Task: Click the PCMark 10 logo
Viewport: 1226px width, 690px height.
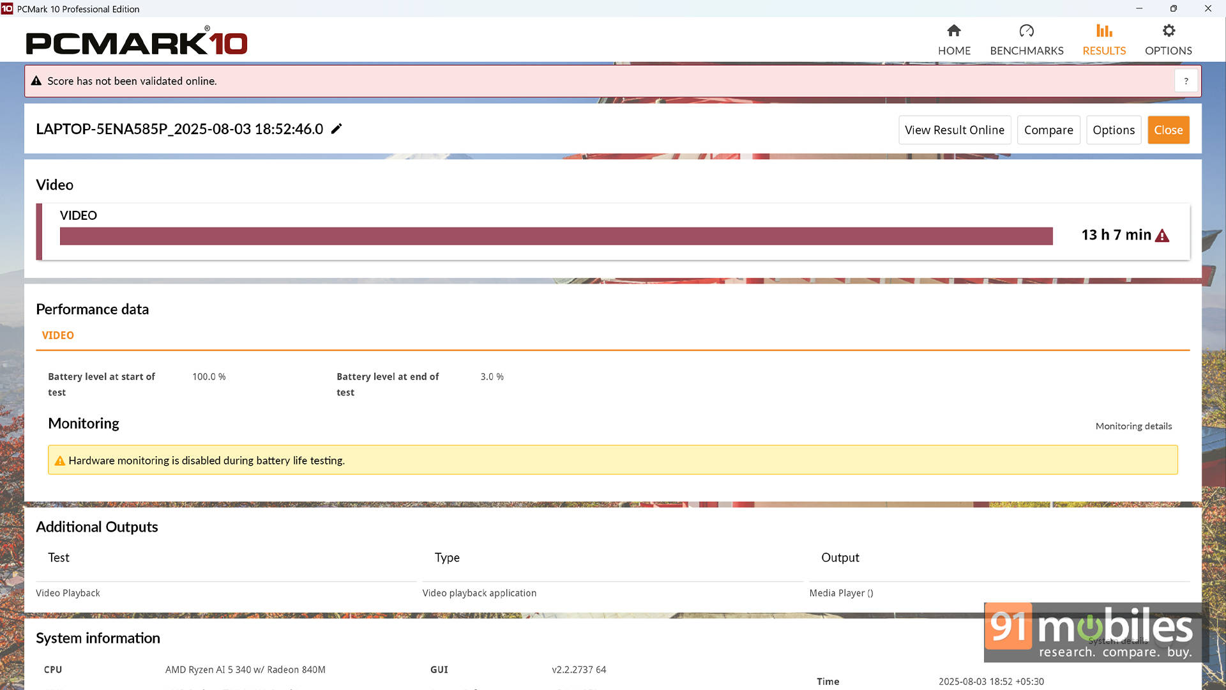Action: (136, 42)
